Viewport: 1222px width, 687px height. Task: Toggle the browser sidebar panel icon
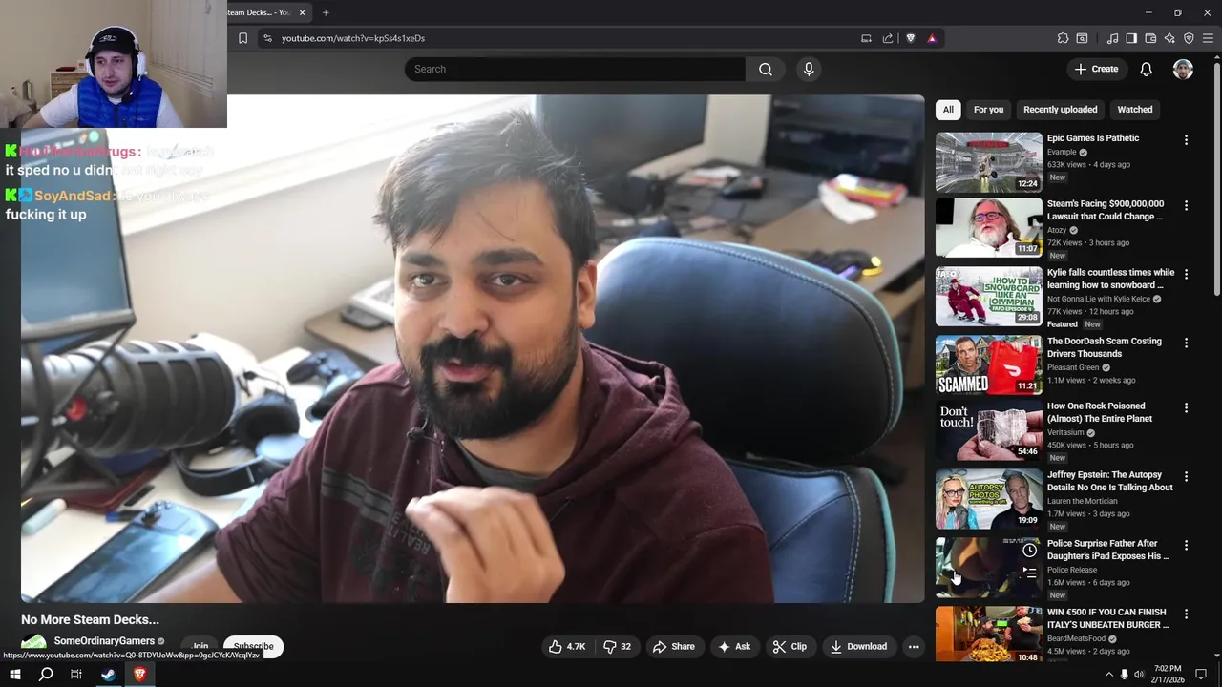click(x=1131, y=38)
